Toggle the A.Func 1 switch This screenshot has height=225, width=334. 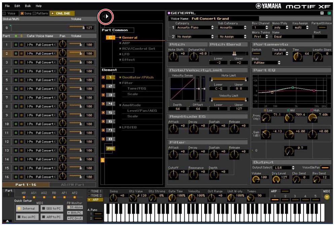click(x=98, y=214)
